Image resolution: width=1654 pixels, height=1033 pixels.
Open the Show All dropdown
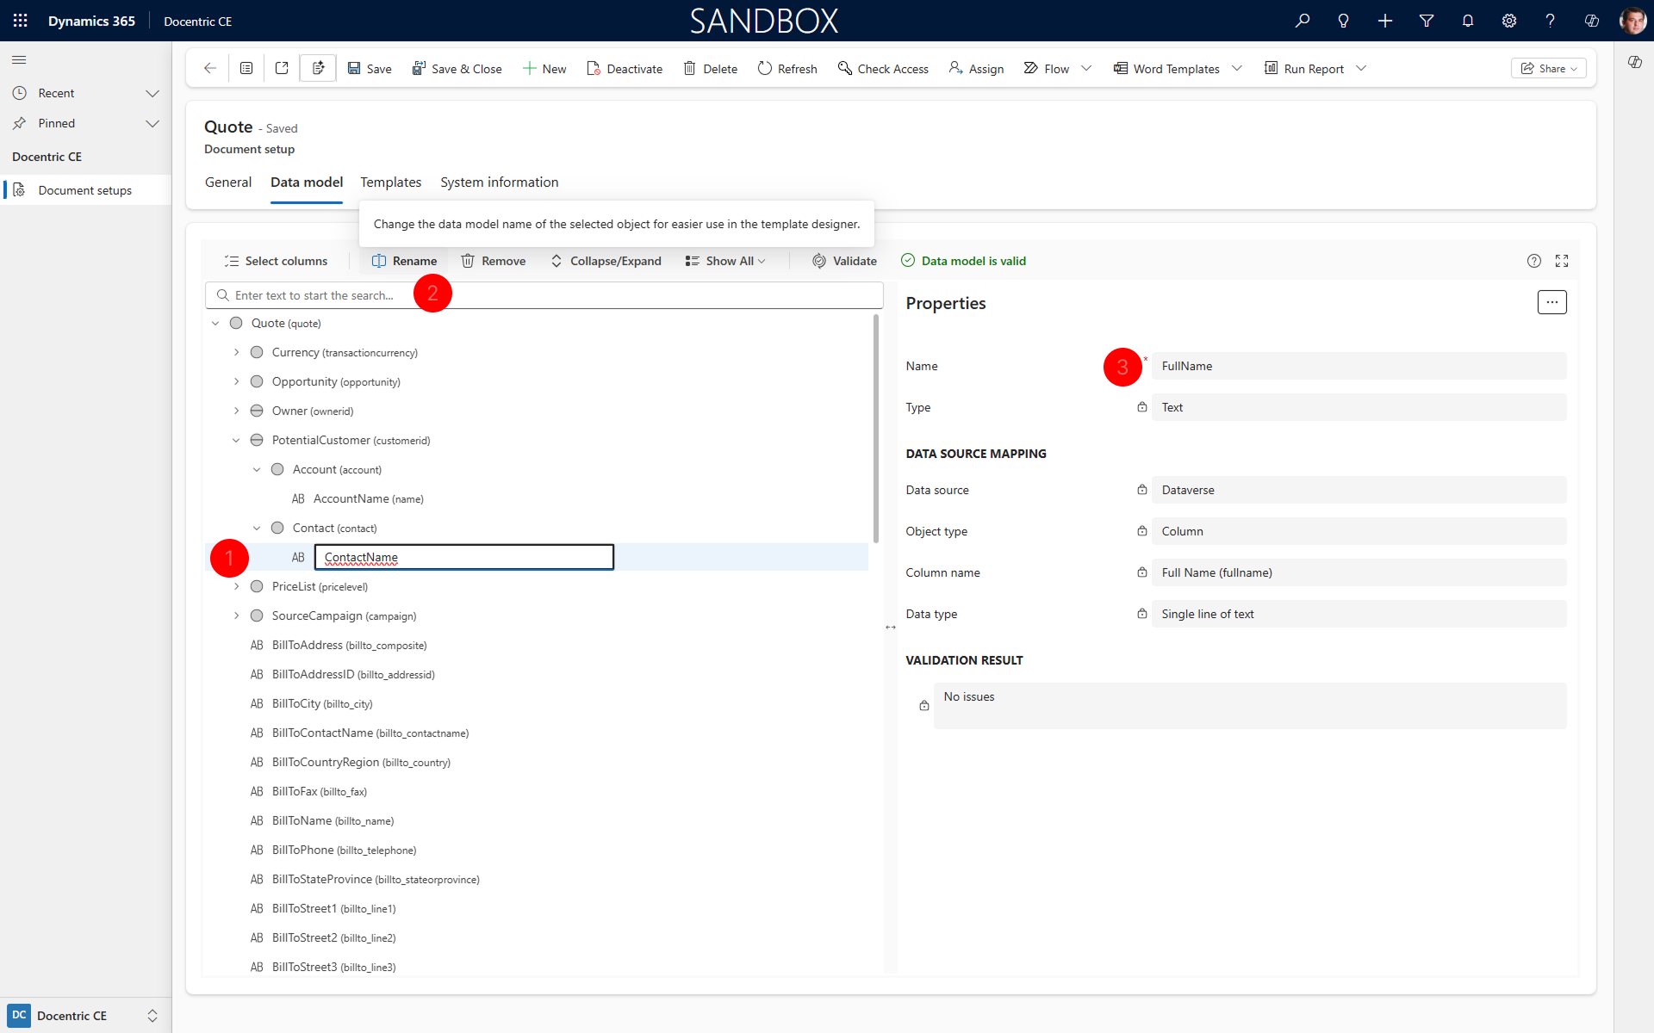(725, 261)
